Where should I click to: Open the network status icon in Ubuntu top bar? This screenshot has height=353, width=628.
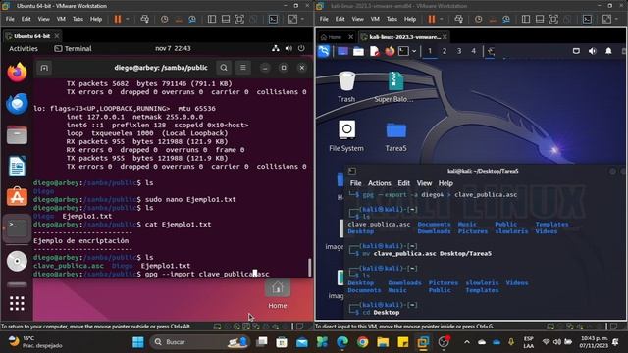(276, 48)
